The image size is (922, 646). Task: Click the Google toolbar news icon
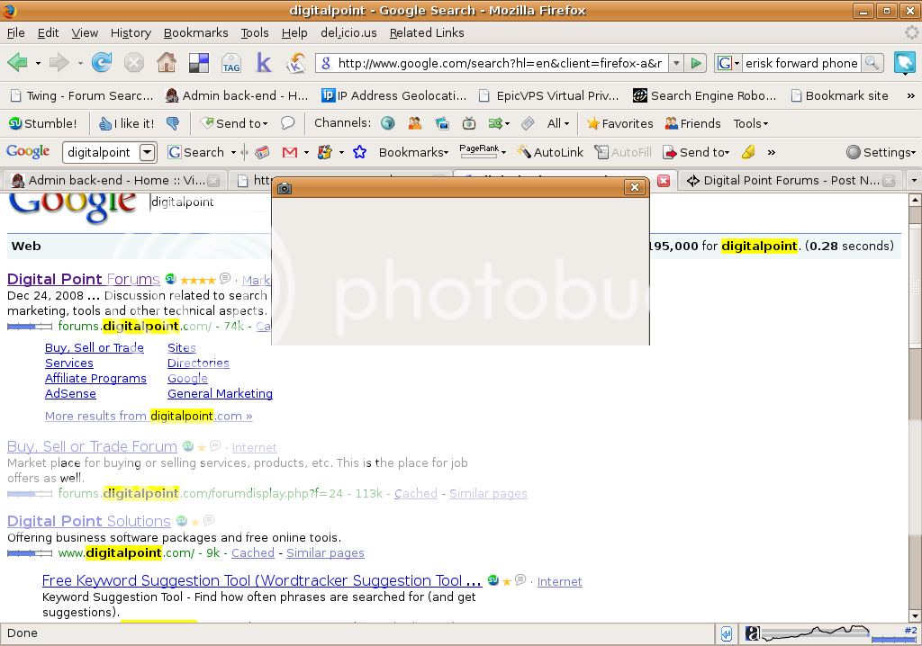262,152
